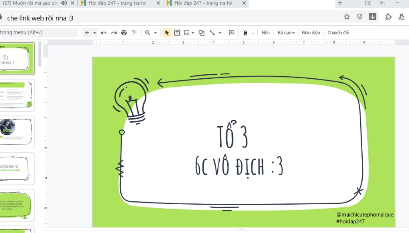Close the Muộn rồi mà sao còn tab
The image size is (409, 233).
tap(73, 3)
